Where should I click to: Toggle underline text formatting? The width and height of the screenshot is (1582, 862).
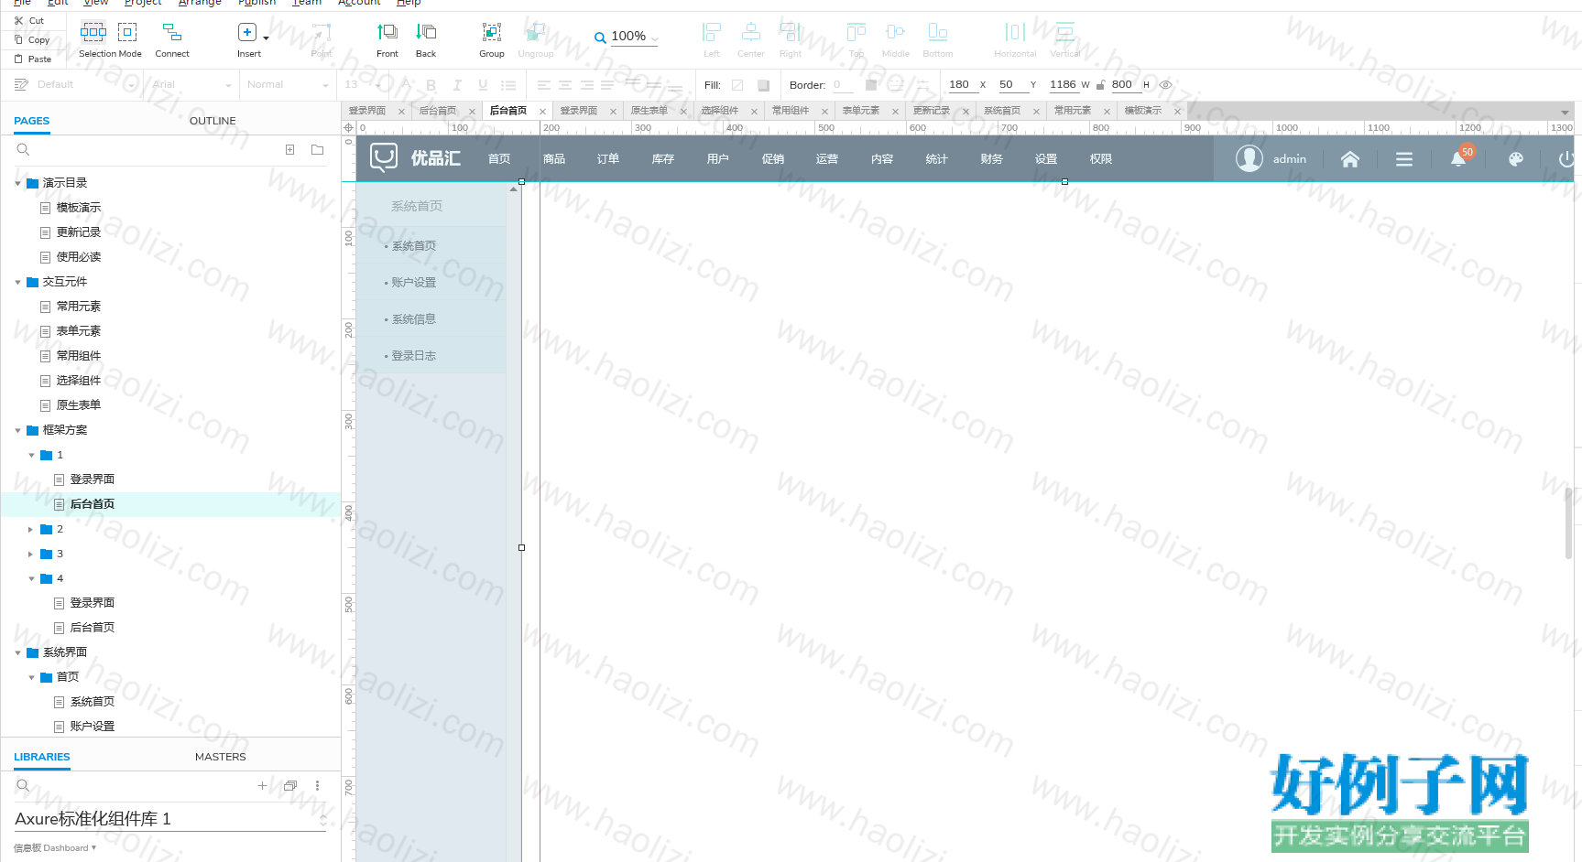(x=483, y=85)
